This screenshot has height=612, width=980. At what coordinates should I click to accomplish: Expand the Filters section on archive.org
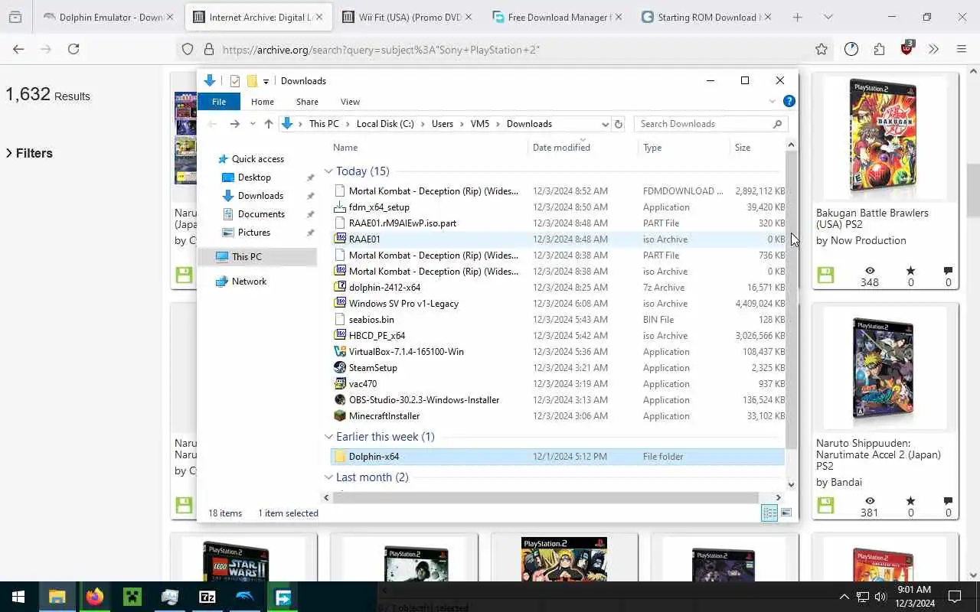(x=29, y=153)
